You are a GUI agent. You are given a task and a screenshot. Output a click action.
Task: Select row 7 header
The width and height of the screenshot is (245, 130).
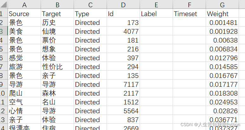pos(4,66)
